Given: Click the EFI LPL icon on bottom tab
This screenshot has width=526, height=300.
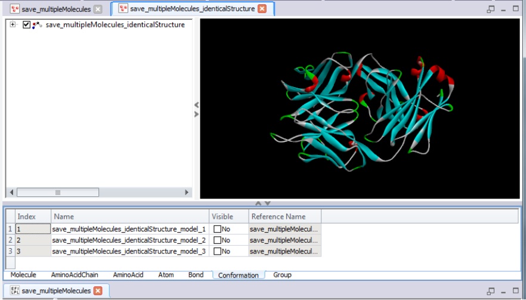Looking at the screenshot, I should (15, 290).
